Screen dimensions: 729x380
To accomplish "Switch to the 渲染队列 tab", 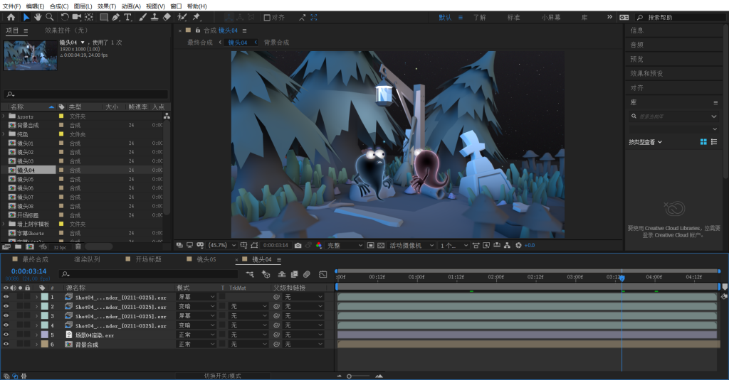I will [87, 259].
